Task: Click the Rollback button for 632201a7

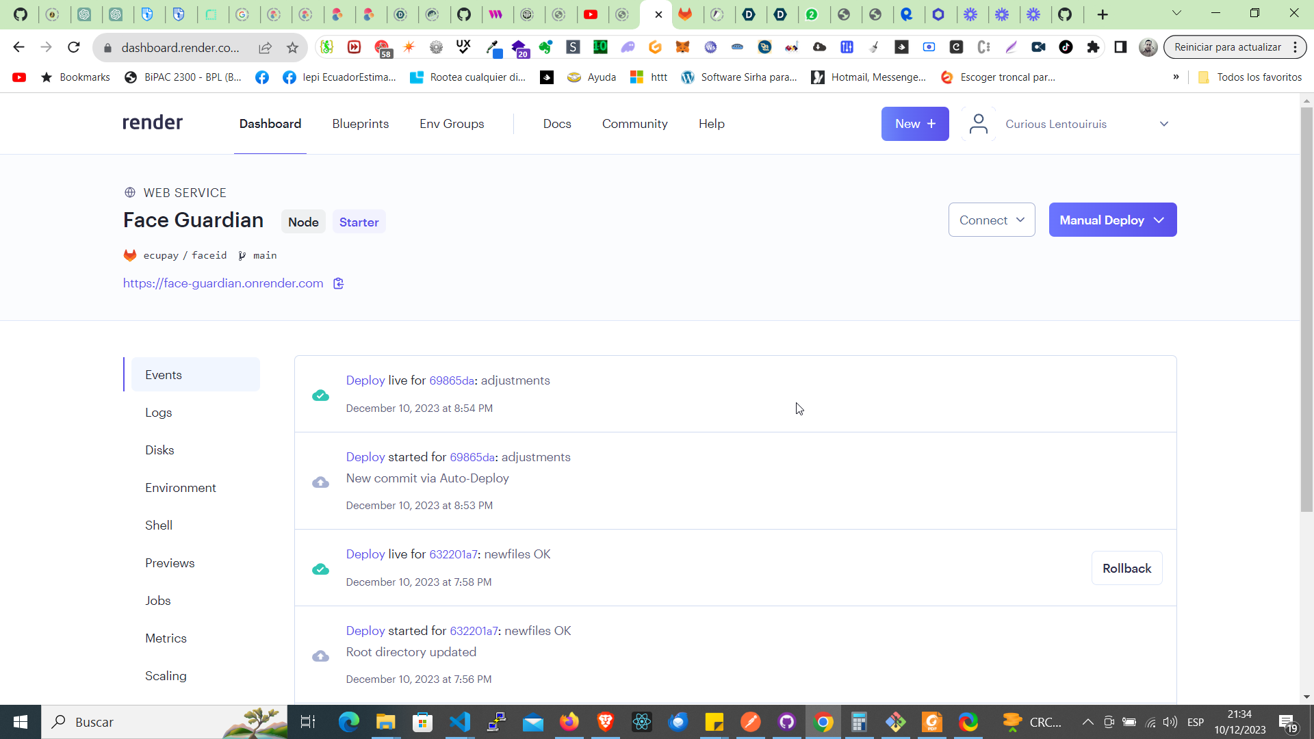Action: click(x=1126, y=568)
